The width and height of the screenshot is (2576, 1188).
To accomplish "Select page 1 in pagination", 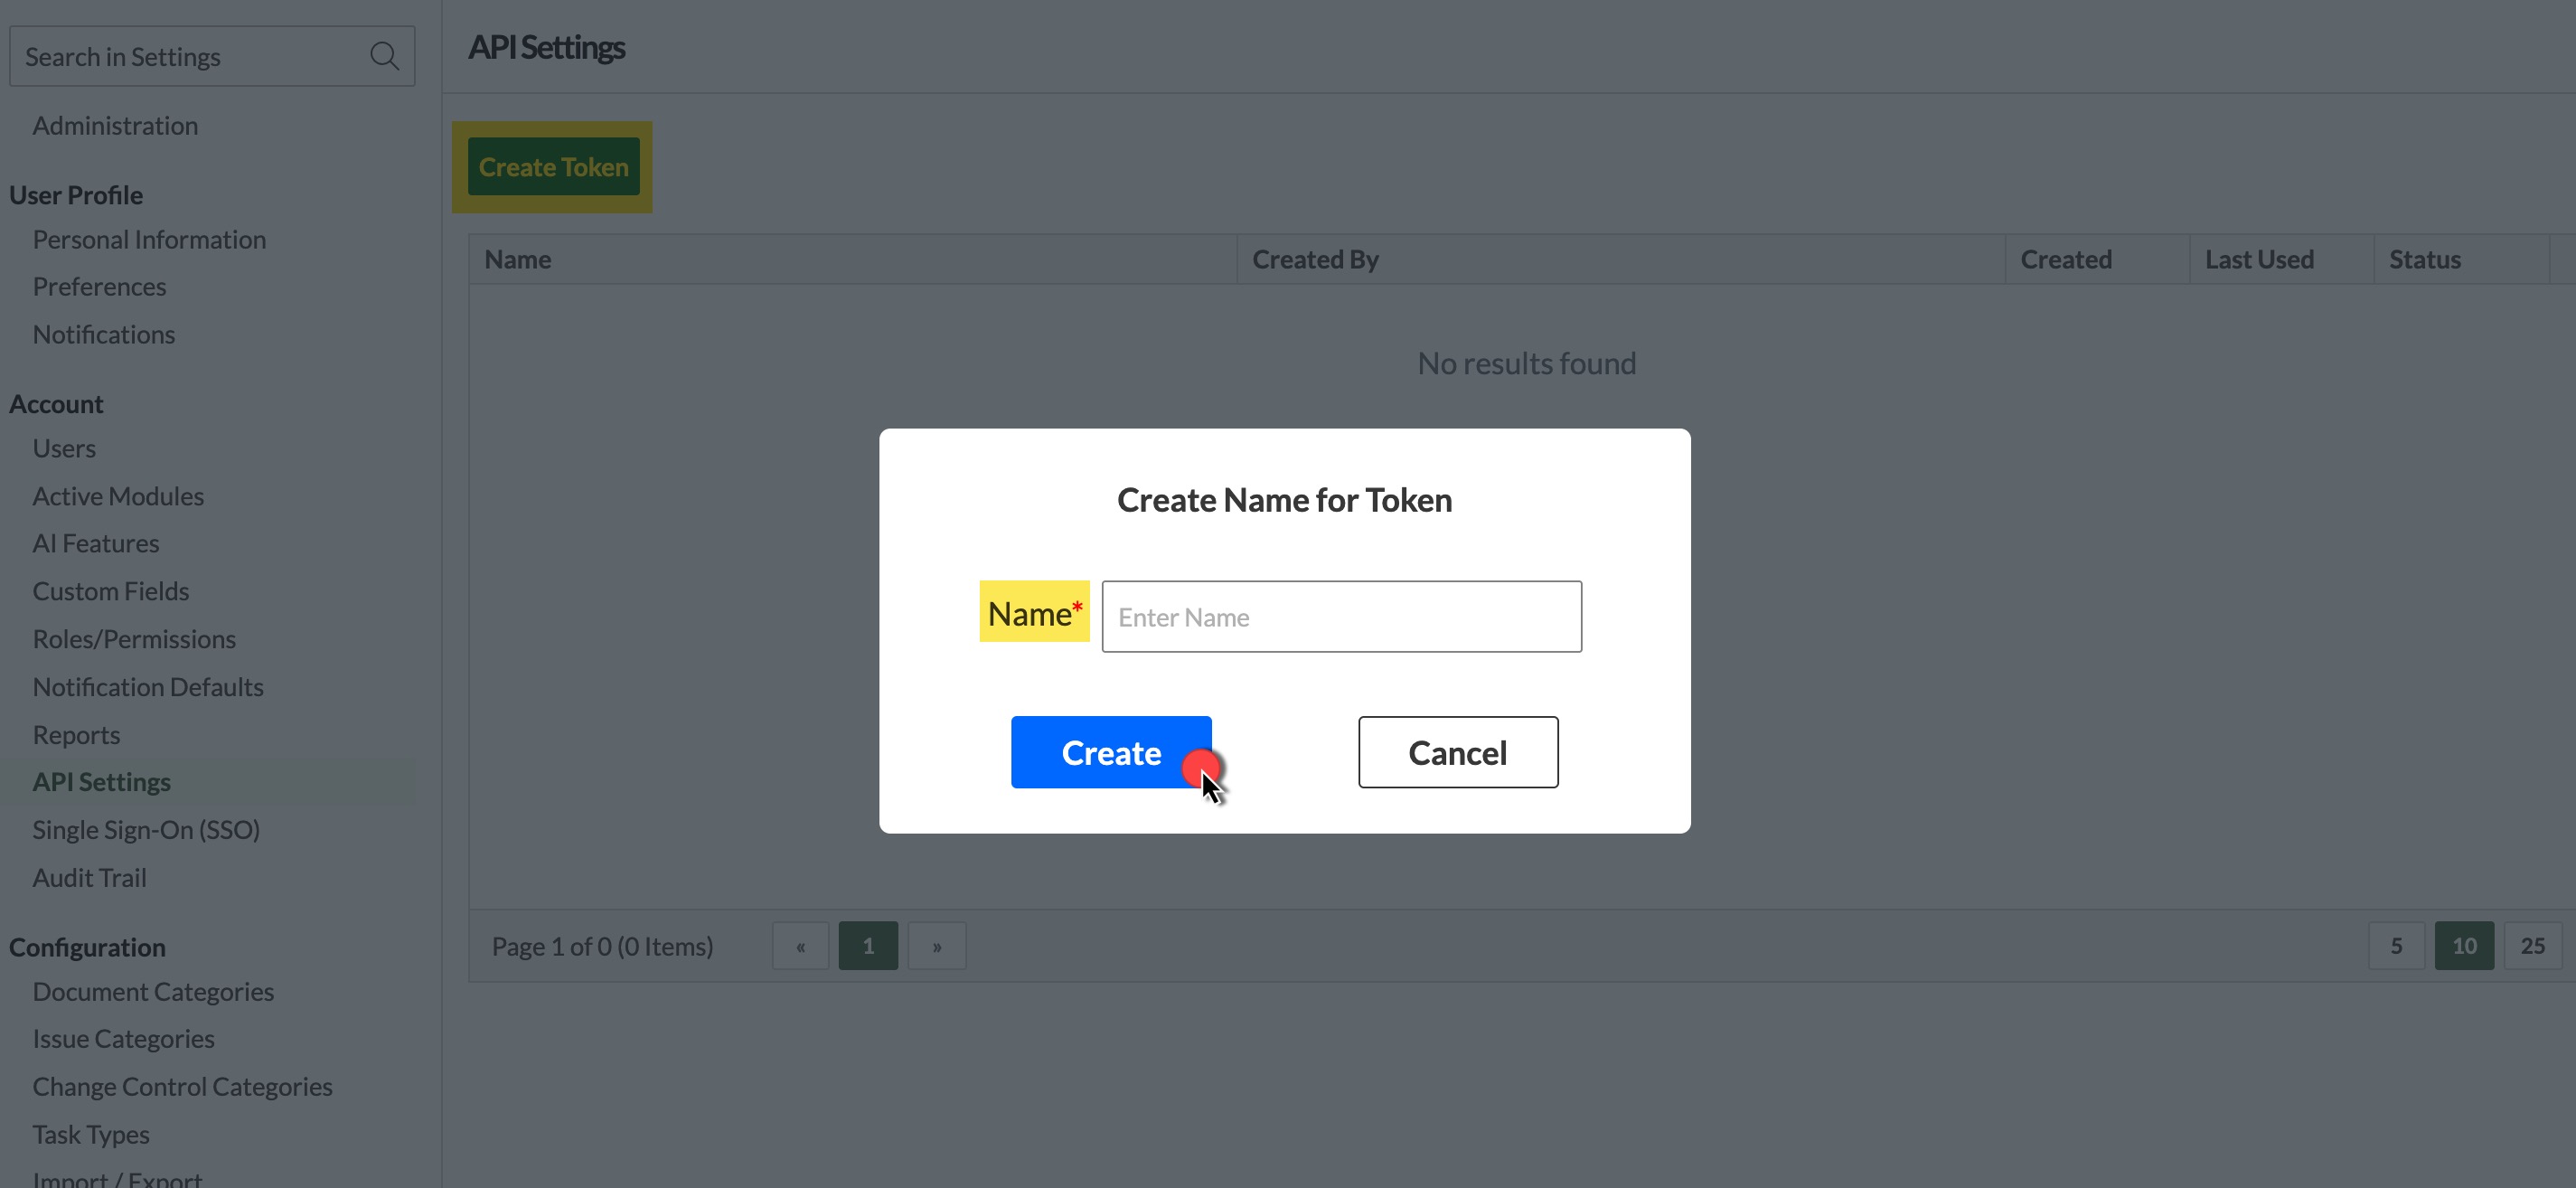I will click(868, 946).
